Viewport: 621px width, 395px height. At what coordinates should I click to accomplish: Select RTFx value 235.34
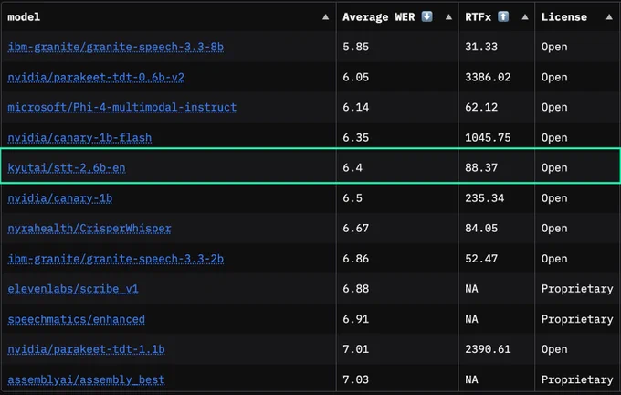coord(485,198)
